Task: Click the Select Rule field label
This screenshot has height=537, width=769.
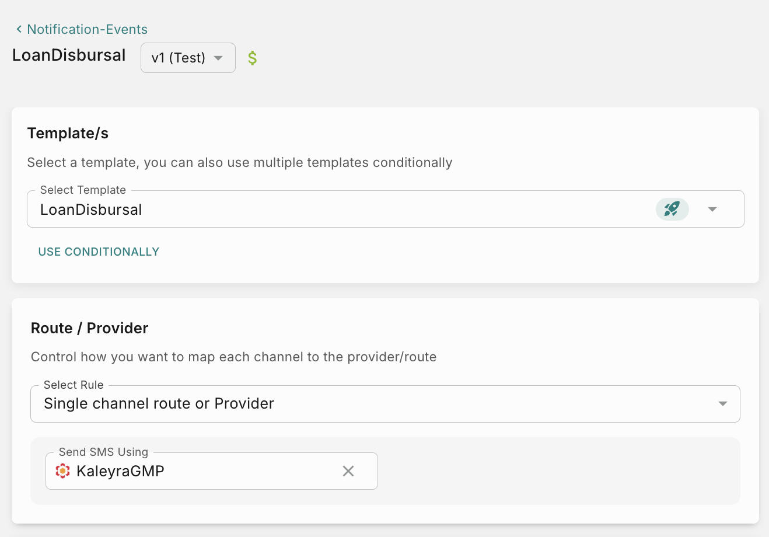Action: 74,385
